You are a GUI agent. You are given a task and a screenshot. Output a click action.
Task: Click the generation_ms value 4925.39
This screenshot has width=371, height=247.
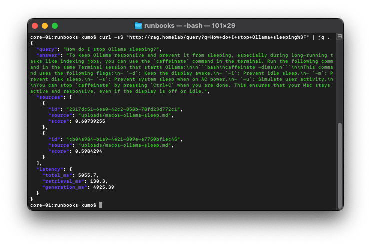pyautogui.click(x=104, y=187)
